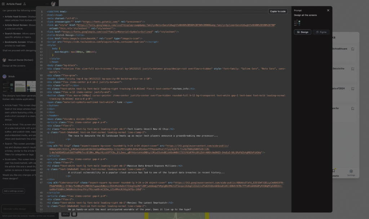Click 'Manuel Dorne (Korben)' name in chat

tap(21, 60)
